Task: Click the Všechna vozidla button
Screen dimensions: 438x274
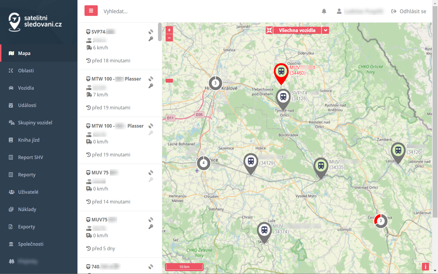Action: click(x=297, y=30)
